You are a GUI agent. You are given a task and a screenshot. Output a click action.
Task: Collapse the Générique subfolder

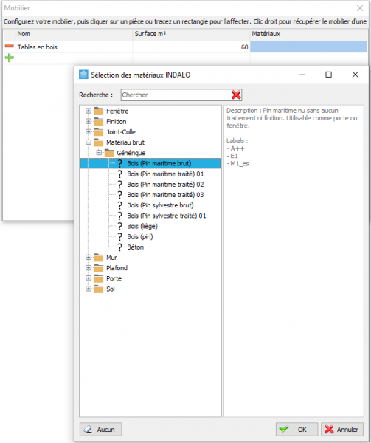click(99, 153)
